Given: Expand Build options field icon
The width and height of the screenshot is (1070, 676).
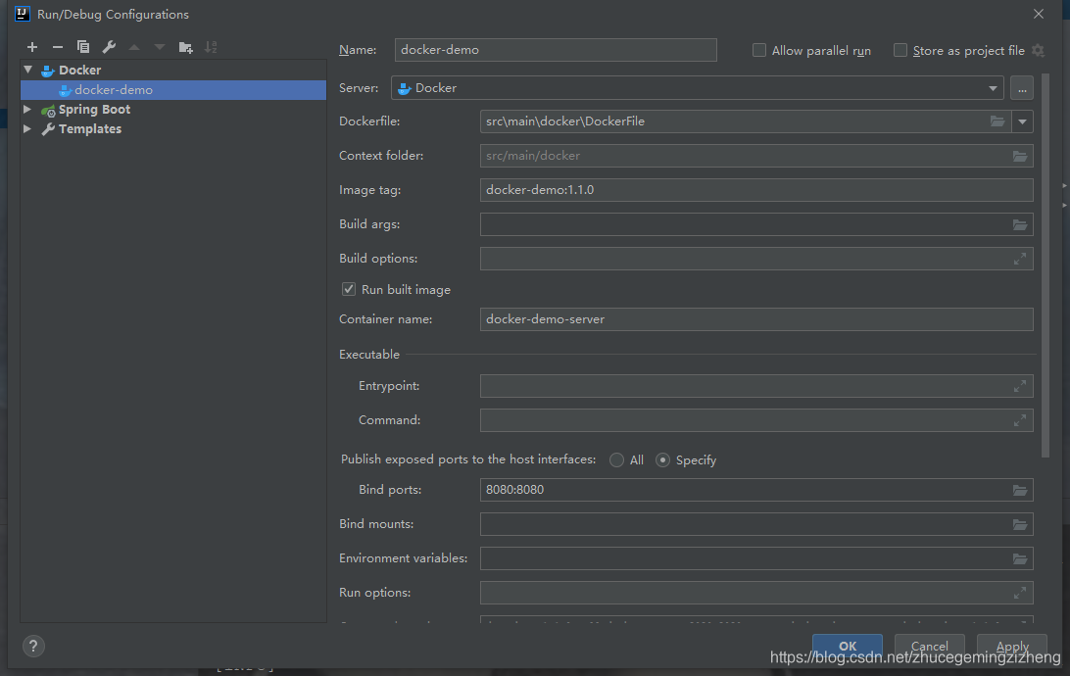Looking at the screenshot, I should (x=1019, y=260).
